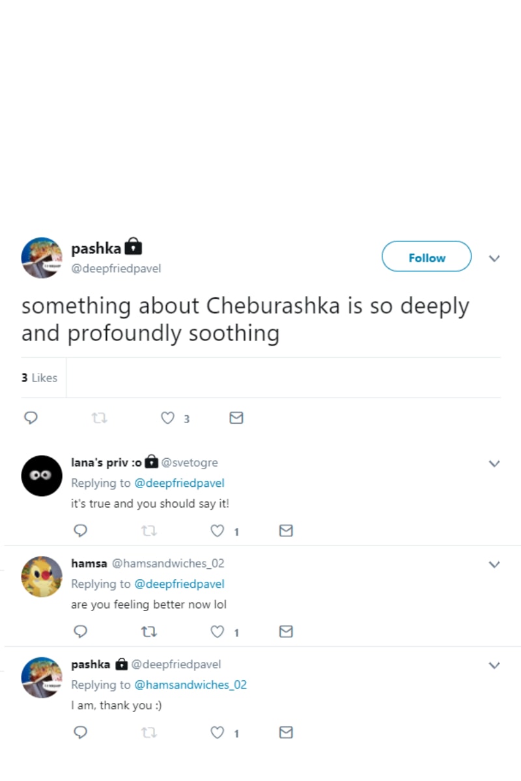The width and height of the screenshot is (521, 781).
Task: Expand options menu for hamsa's reply
Action: [x=494, y=564]
